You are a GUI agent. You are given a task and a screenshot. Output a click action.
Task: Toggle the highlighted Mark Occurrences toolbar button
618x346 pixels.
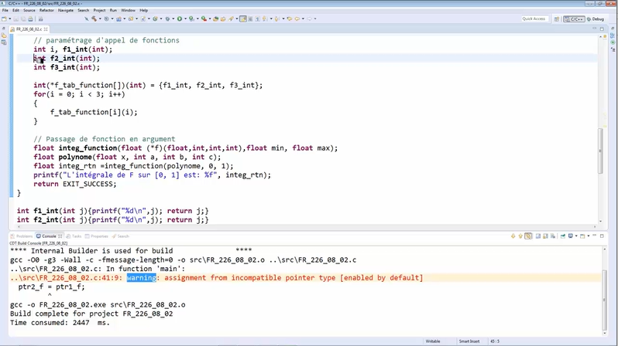click(243, 19)
